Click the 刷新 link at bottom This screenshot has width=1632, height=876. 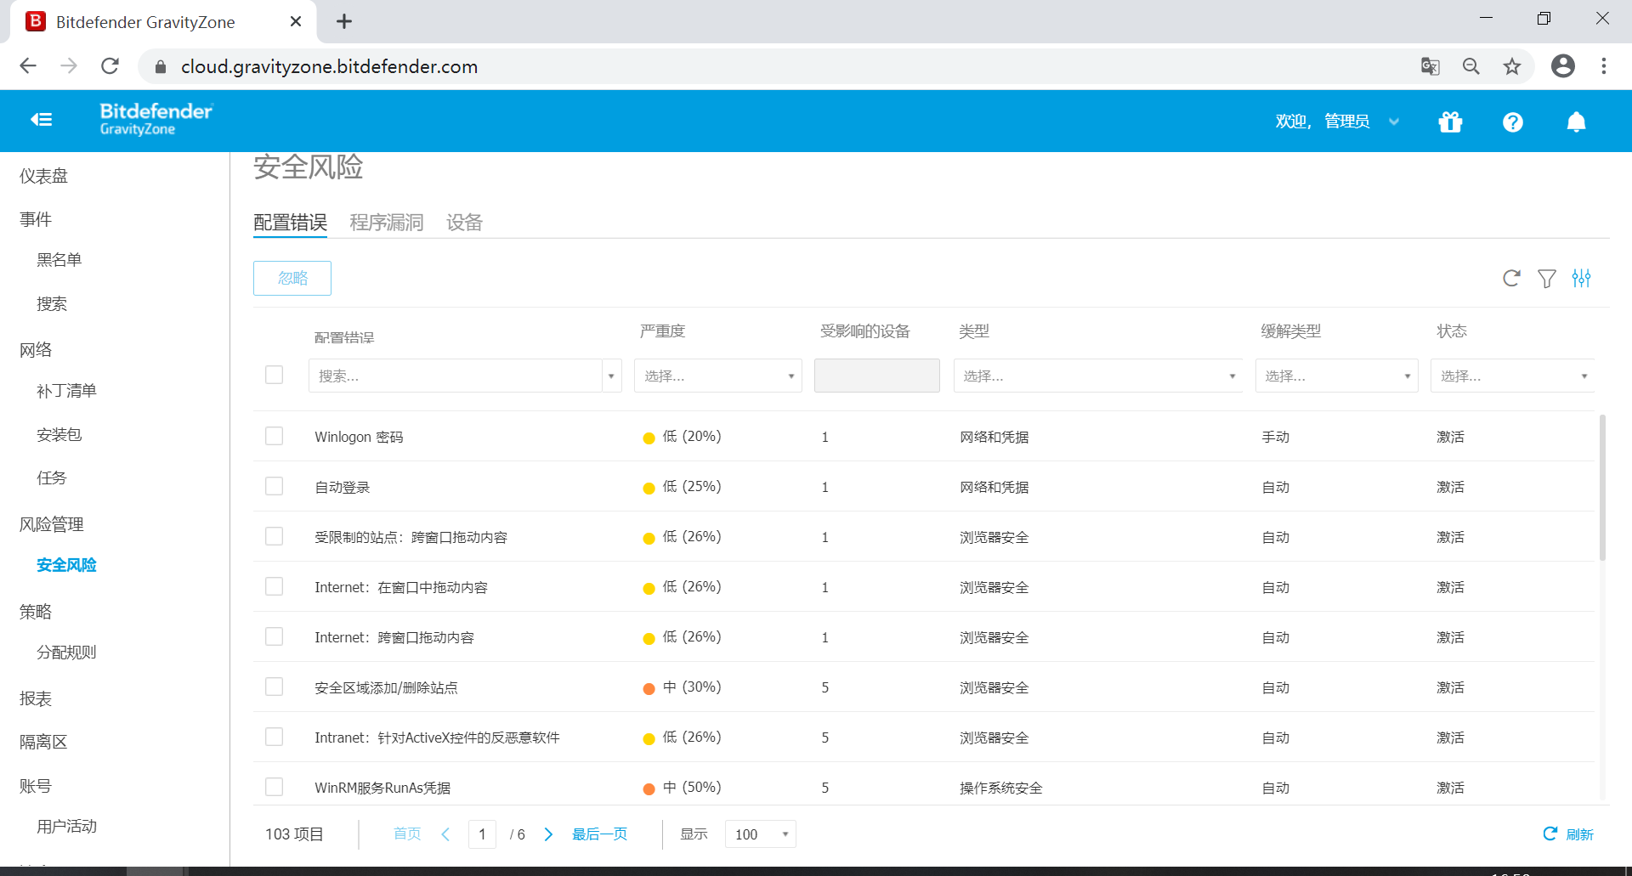point(1568,834)
